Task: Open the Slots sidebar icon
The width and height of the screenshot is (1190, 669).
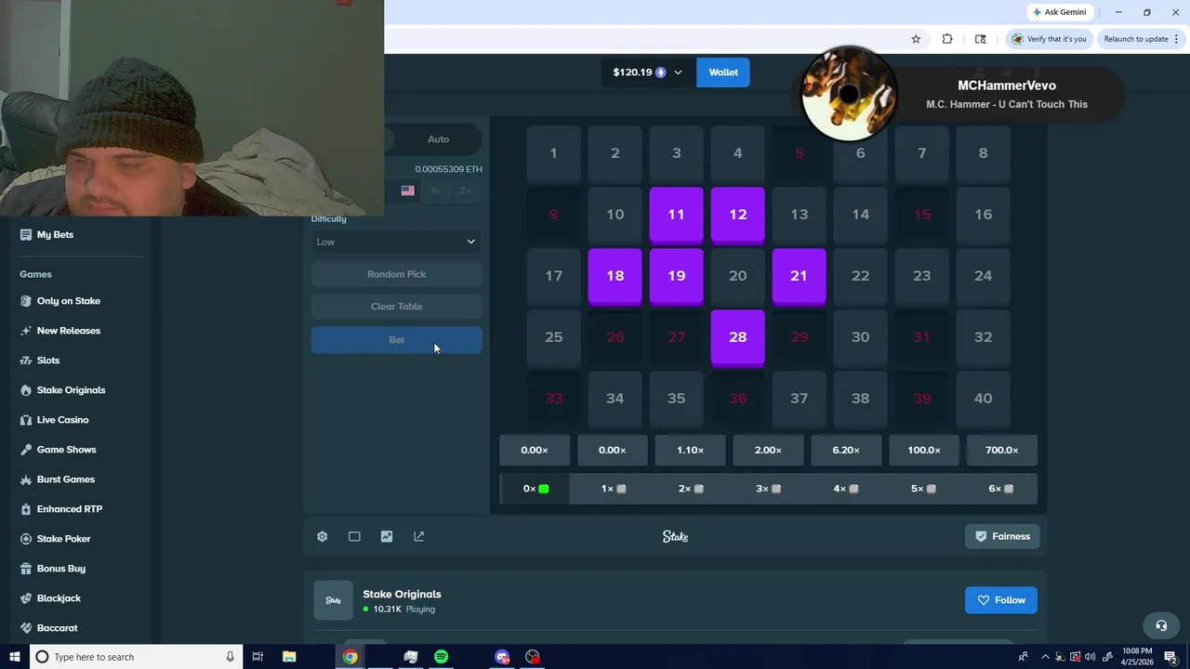Action: (x=26, y=361)
